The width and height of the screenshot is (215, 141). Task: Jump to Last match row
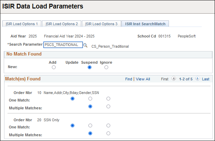pos(205,79)
